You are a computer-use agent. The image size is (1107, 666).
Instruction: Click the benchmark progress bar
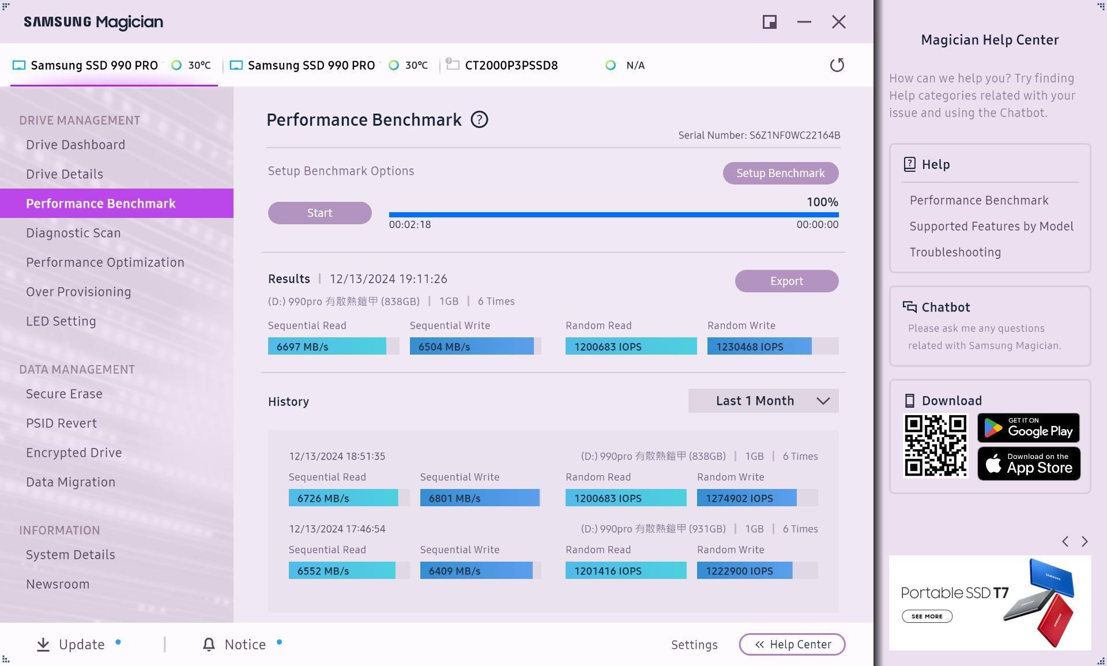pos(613,215)
